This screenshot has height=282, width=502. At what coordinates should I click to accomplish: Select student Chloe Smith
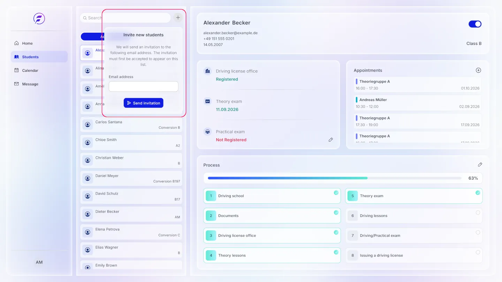click(131, 142)
